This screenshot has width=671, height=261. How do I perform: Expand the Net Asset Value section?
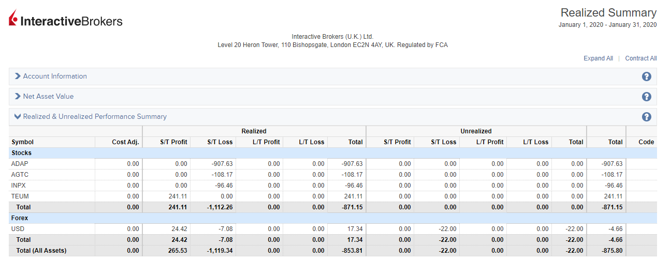tap(48, 97)
